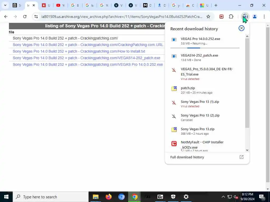
Task: Open Firefox from the taskbar
Action: tap(108, 197)
